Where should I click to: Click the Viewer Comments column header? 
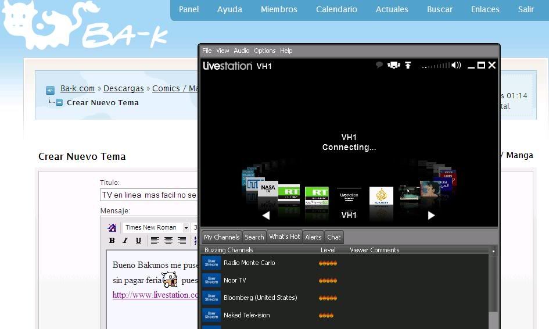[375, 250]
